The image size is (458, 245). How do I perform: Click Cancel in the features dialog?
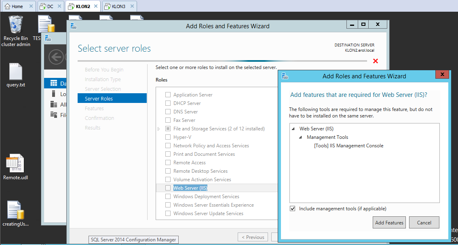(x=424, y=222)
